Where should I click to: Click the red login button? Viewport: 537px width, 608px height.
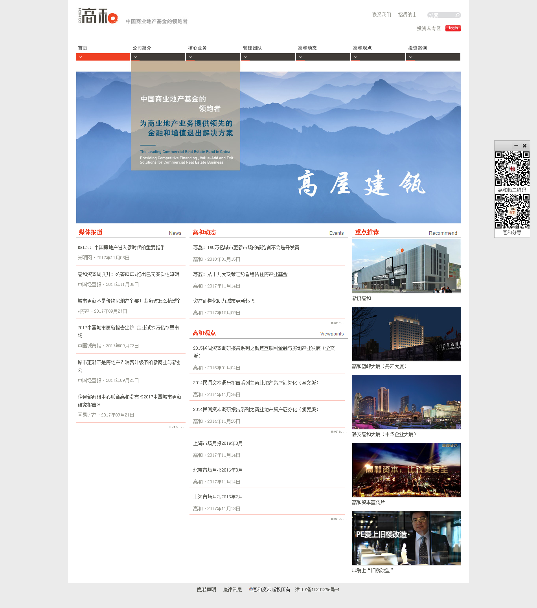tap(453, 28)
